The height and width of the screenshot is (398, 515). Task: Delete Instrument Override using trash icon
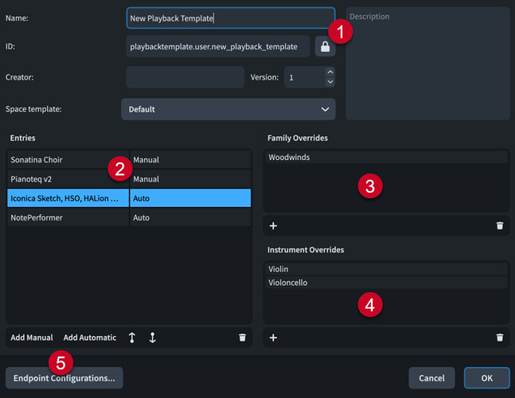[500, 338]
